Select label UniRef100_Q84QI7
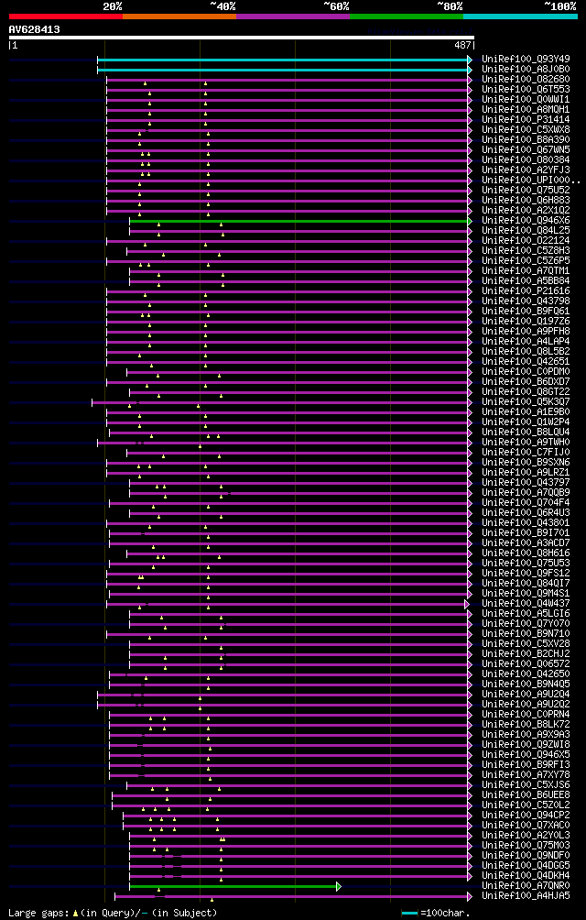 tap(526, 583)
